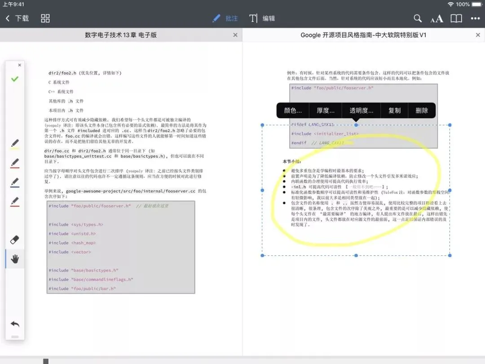Click '#include "foo/public/bar.h"' line

(x=82, y=289)
